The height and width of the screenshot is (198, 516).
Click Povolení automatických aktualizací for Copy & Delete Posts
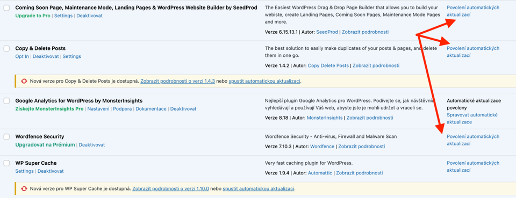pyautogui.click(x=473, y=52)
